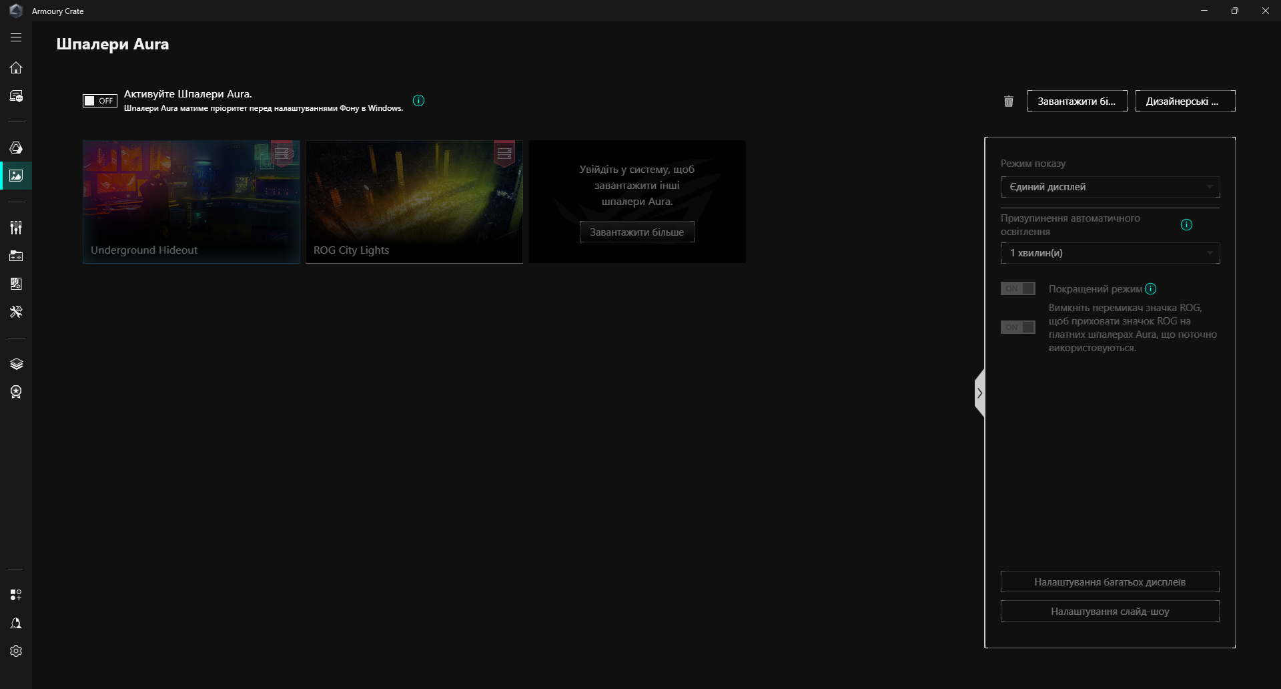Open the Режим показу dropdown (Єдиний дисплей)
The width and height of the screenshot is (1281, 689).
tap(1110, 187)
